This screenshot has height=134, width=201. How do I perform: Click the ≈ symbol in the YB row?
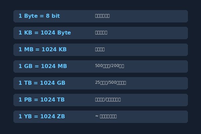pos(97,116)
